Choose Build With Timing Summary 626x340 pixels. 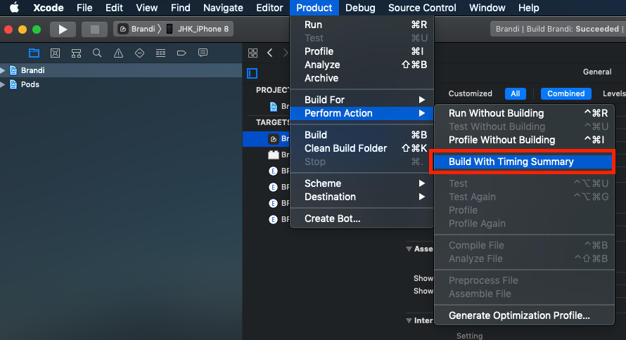pyautogui.click(x=511, y=162)
